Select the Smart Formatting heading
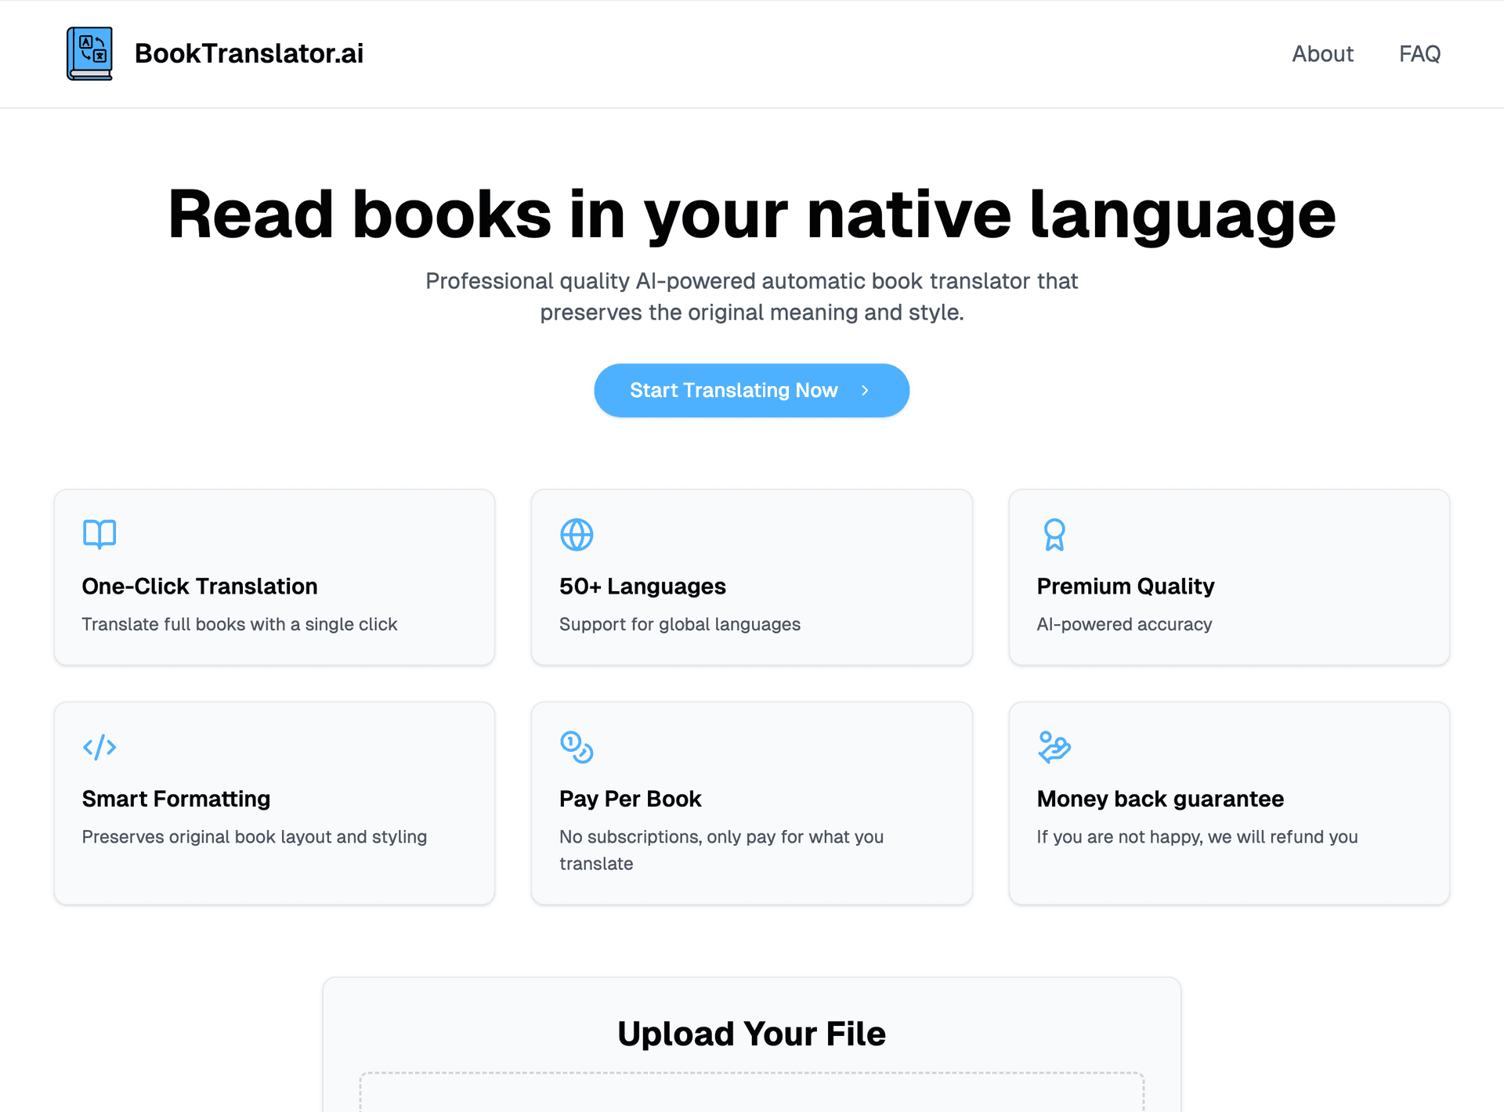The height and width of the screenshot is (1112, 1504). 176,799
